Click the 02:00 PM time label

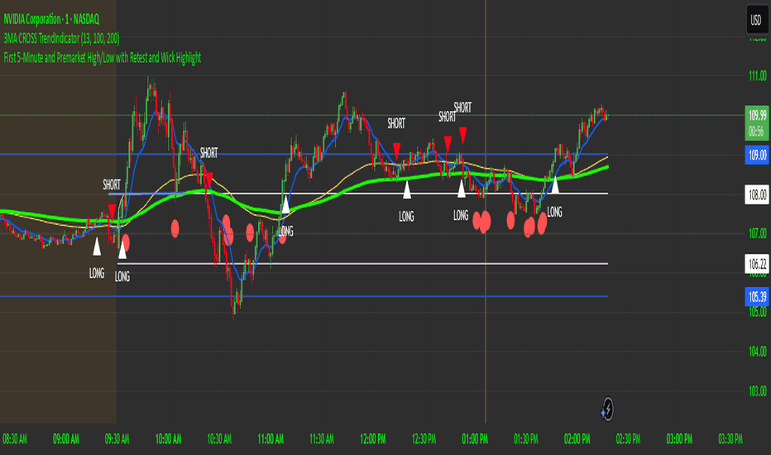coord(577,438)
